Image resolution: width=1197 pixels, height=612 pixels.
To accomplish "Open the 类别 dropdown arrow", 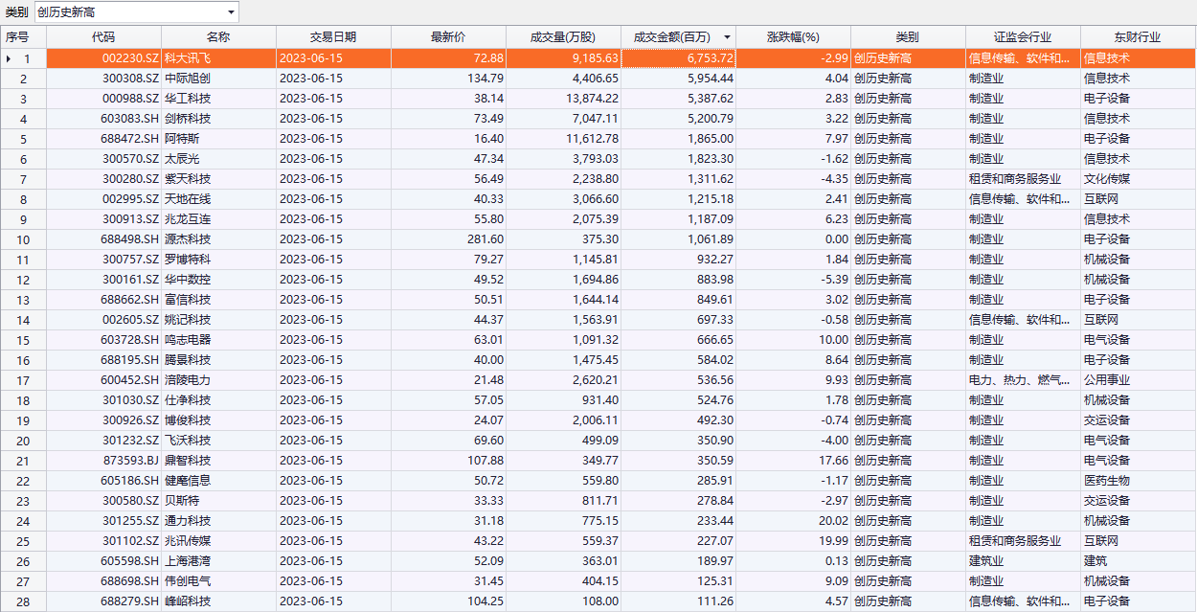I will click(231, 12).
